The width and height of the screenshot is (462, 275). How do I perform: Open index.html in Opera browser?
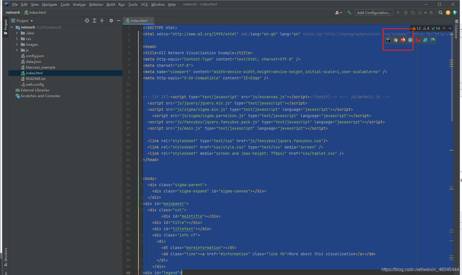(418, 40)
